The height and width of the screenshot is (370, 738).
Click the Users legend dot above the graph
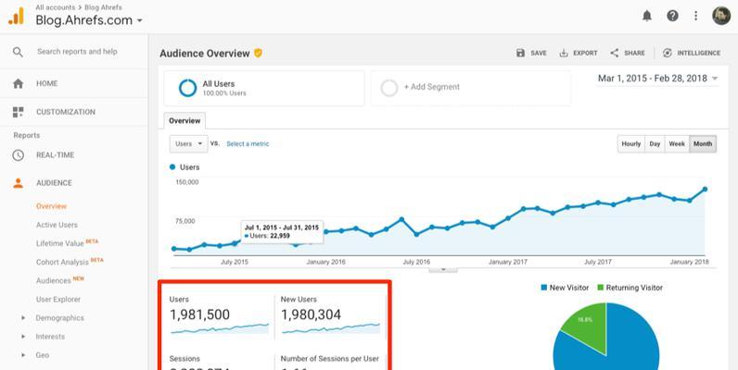pos(172,167)
